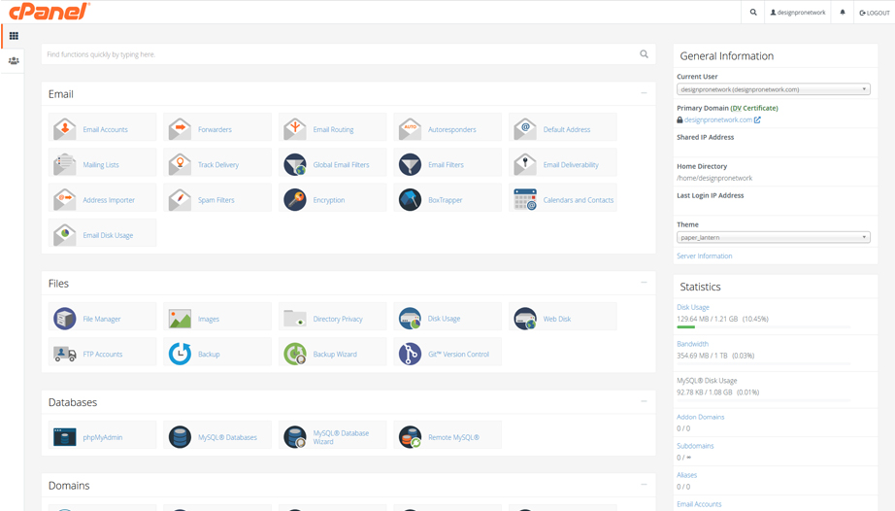The height and width of the screenshot is (511, 895).
Task: Click the Encryption icon
Action: pyautogui.click(x=295, y=200)
